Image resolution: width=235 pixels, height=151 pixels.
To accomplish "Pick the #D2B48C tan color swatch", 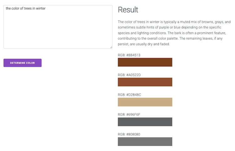I will [145, 102].
